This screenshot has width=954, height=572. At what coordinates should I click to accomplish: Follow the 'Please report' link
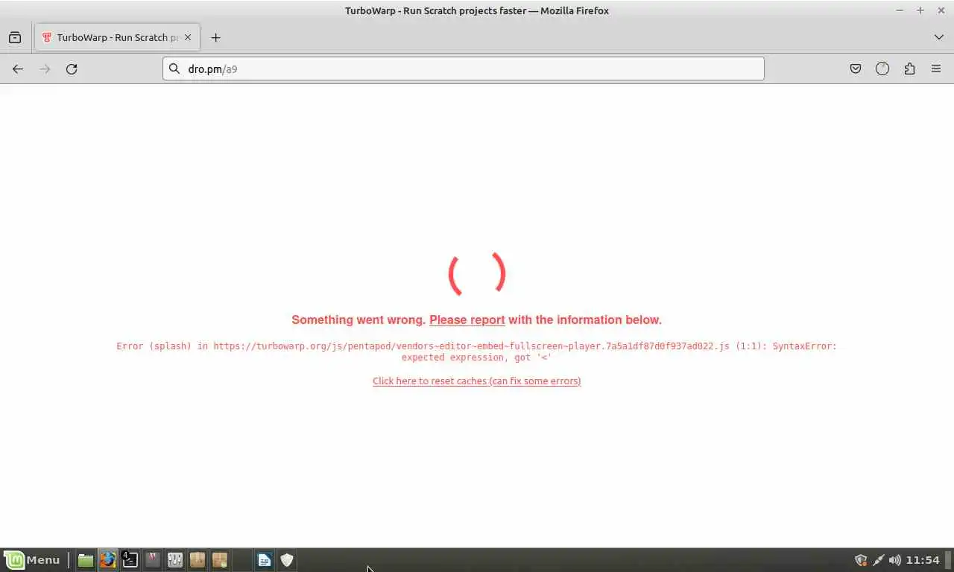tap(467, 320)
